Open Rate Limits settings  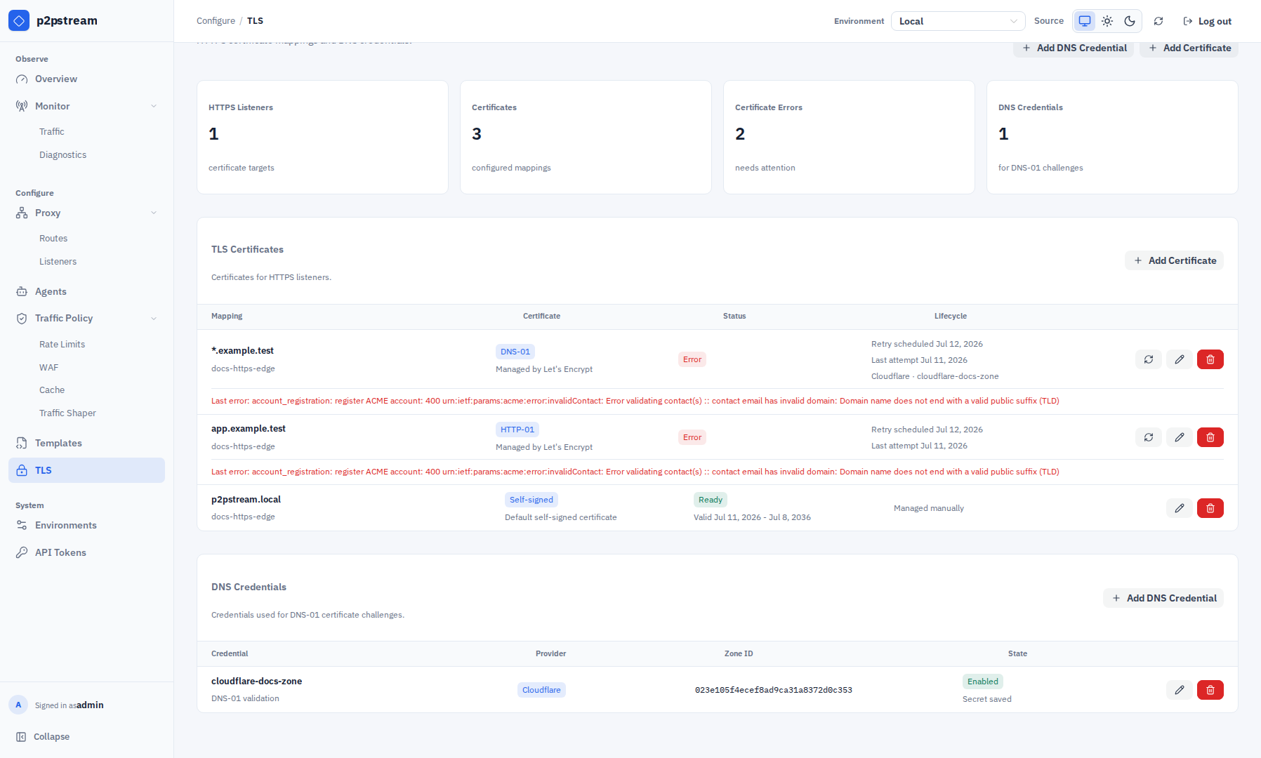[62, 345]
